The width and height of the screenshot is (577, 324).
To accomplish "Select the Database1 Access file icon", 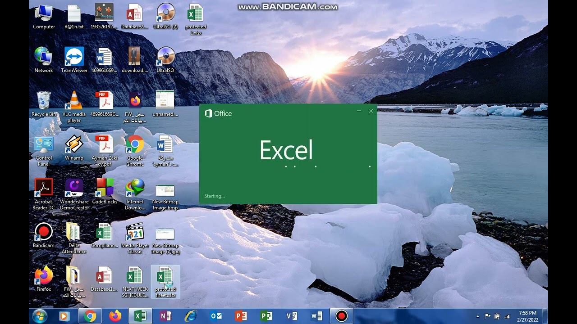I will 104,279.
